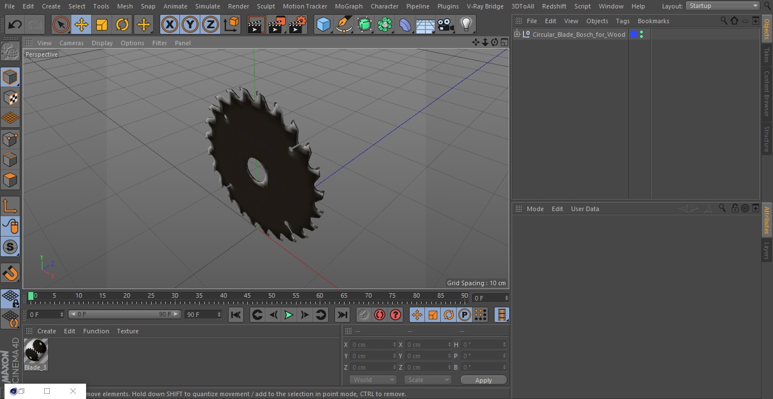Go to end of animation
The height and width of the screenshot is (399, 773).
tap(342, 315)
